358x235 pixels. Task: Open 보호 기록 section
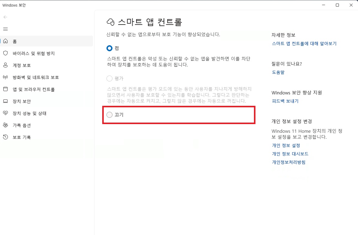pos(46,137)
